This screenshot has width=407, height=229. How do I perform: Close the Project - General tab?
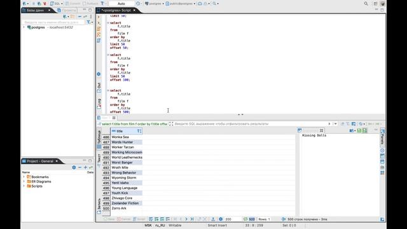pyautogui.click(x=57, y=161)
